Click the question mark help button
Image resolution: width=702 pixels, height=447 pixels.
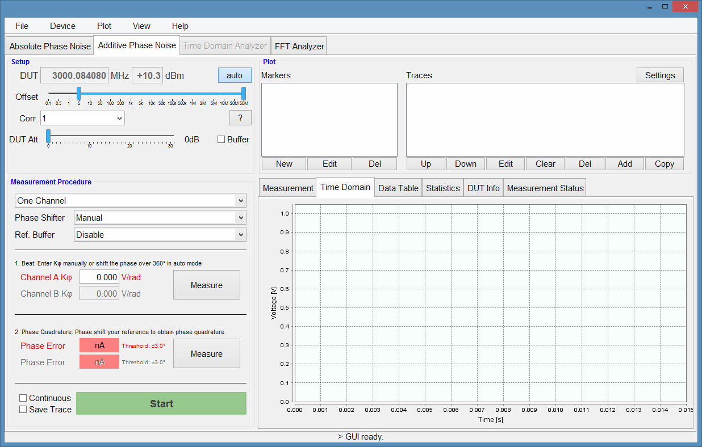click(x=240, y=118)
